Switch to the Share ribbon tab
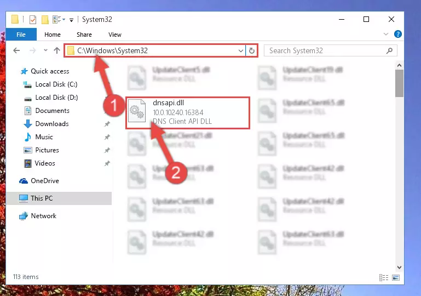The width and height of the screenshot is (421, 296). pyautogui.click(x=84, y=35)
